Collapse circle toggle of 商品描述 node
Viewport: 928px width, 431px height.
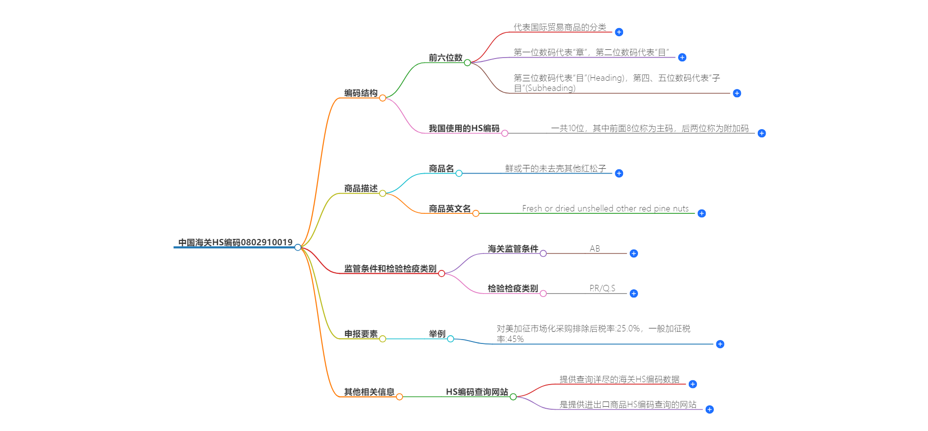pos(382,193)
